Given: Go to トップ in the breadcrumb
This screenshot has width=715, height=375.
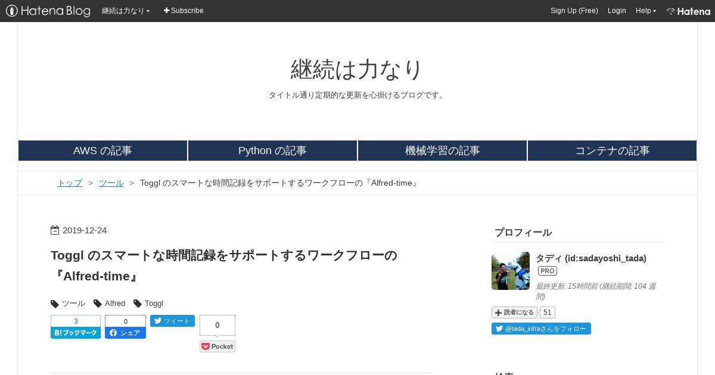Looking at the screenshot, I should coord(70,183).
